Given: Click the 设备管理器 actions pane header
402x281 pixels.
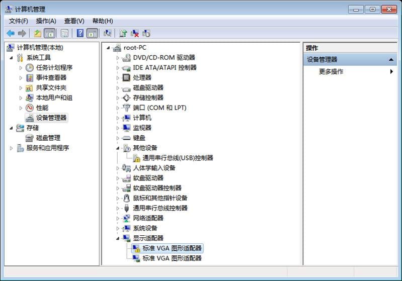Looking at the screenshot, I should pyautogui.click(x=350, y=60).
